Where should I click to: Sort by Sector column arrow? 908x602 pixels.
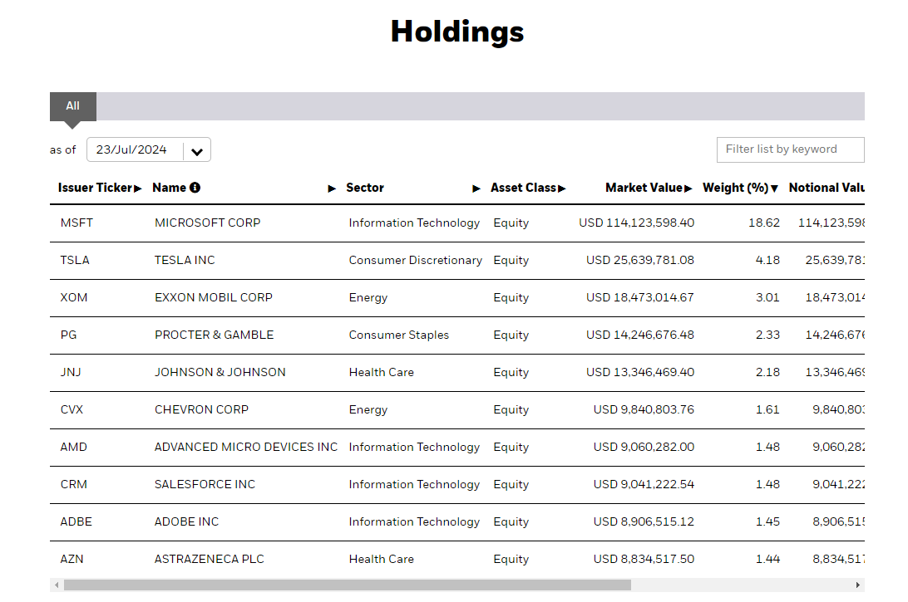[476, 188]
